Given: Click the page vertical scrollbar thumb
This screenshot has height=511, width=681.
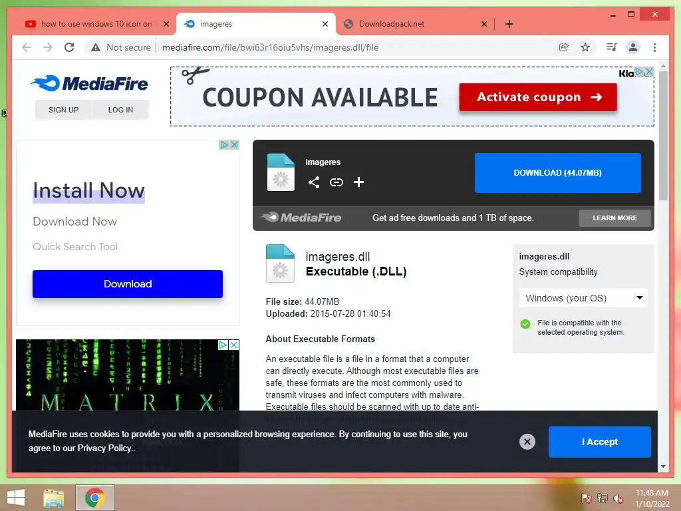Looking at the screenshot, I should (x=663, y=136).
